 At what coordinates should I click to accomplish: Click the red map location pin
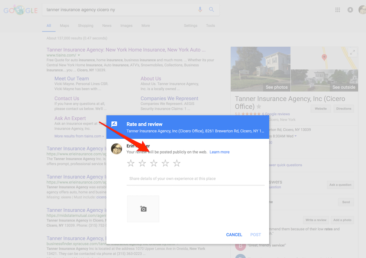click(324, 57)
